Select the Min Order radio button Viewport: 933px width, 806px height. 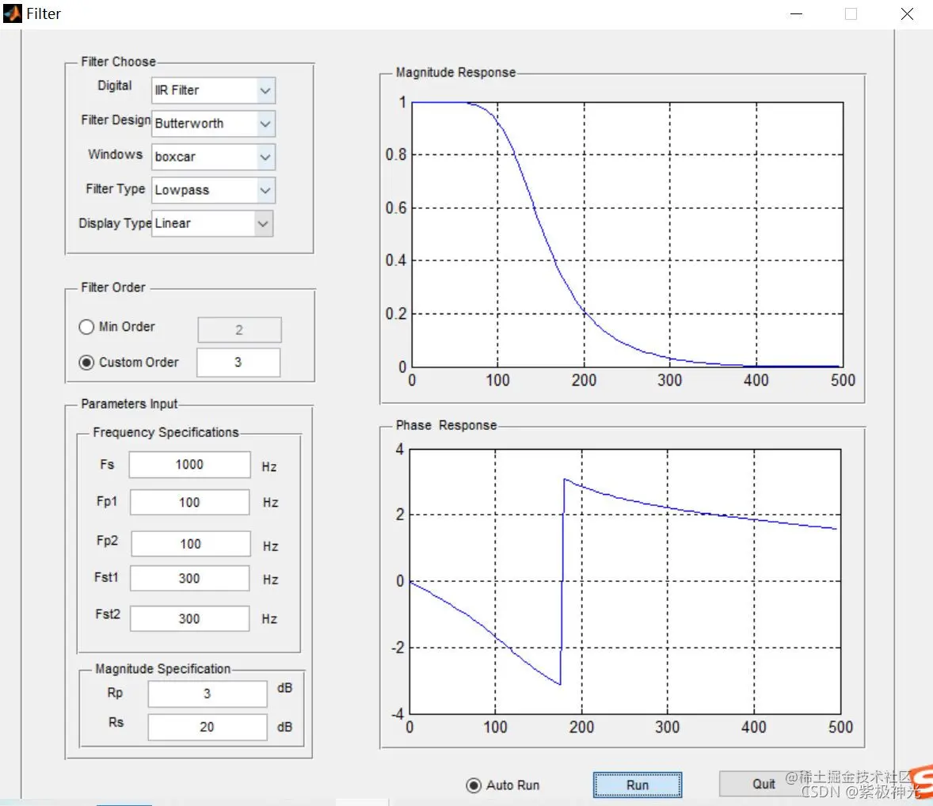(x=86, y=327)
